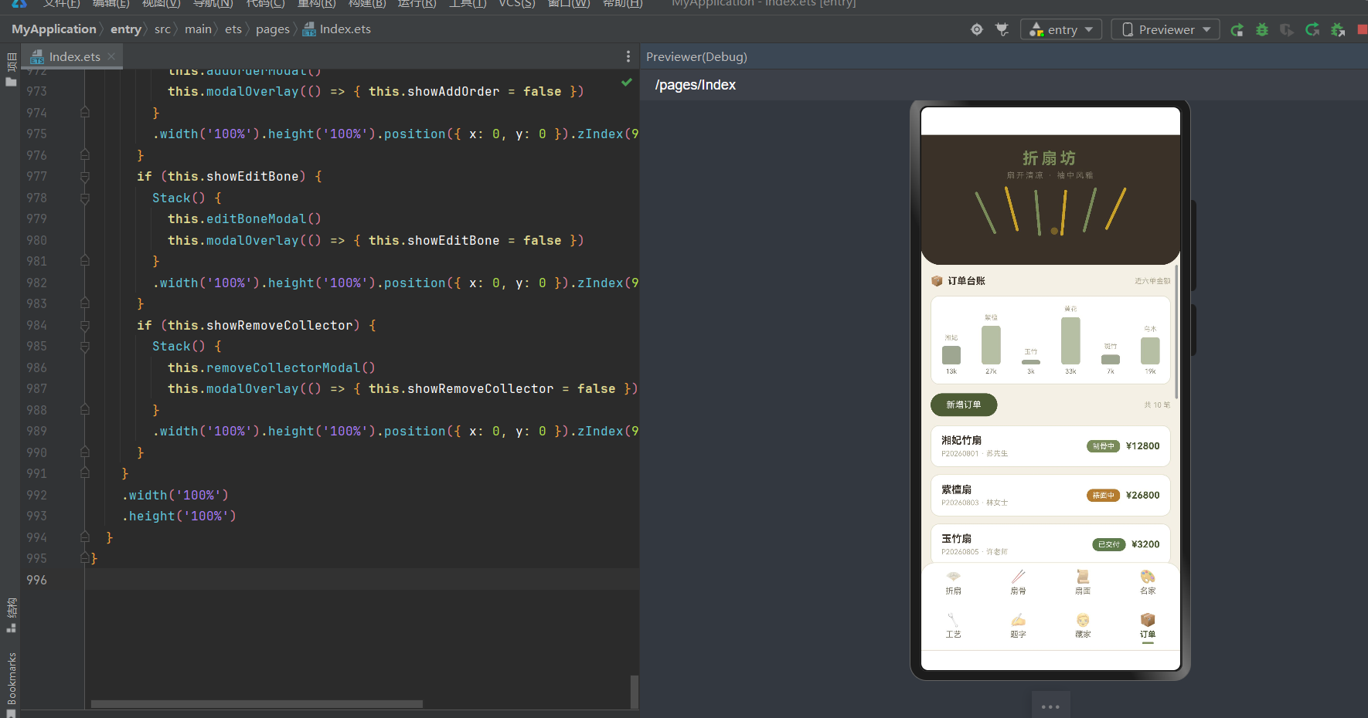Click the three-dots button below previewer
The image size is (1368, 718).
click(1050, 706)
